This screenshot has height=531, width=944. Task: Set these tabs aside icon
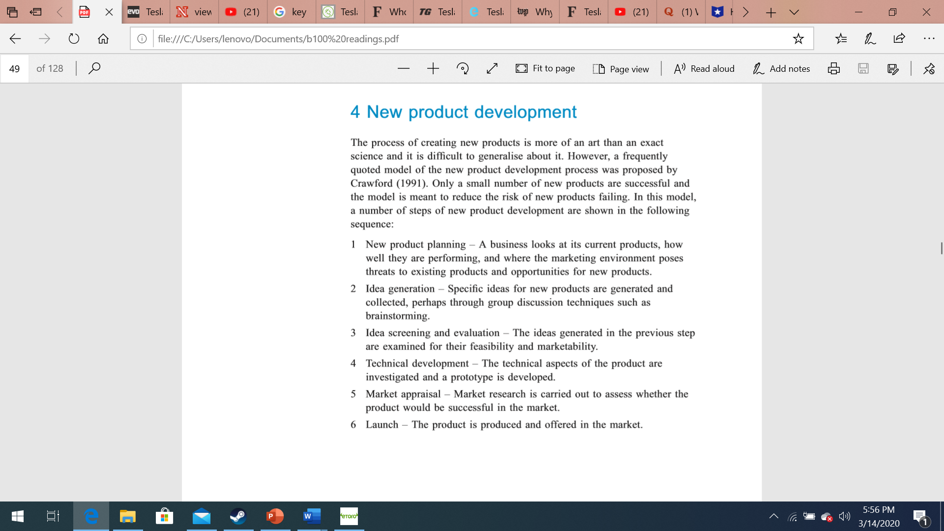35,12
